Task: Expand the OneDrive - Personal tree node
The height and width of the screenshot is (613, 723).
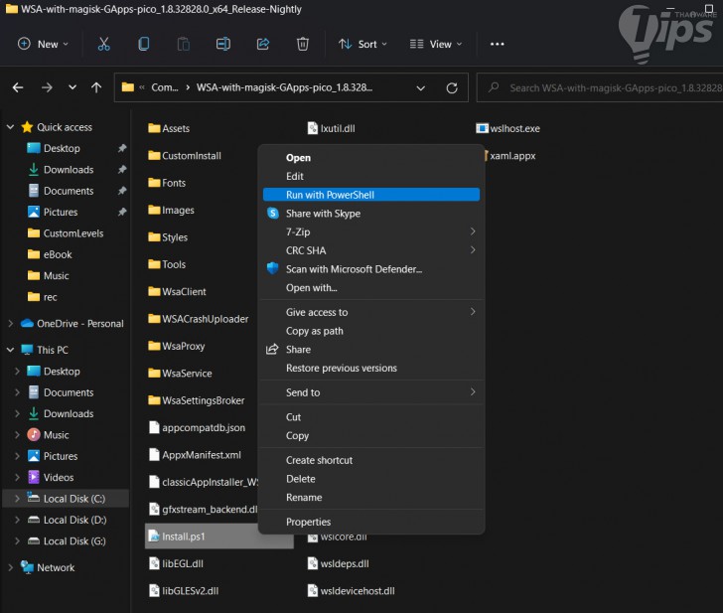Action: pos(11,323)
